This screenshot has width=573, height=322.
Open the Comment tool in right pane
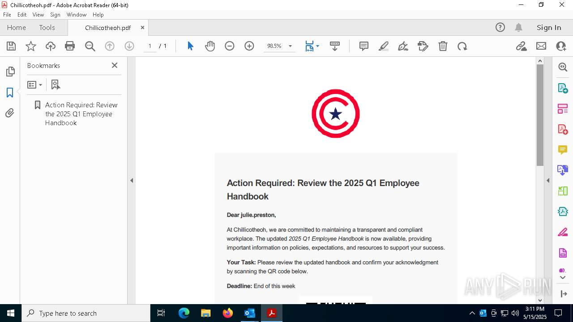pos(563,150)
